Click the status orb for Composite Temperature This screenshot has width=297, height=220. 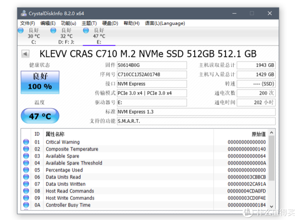pos(26,149)
